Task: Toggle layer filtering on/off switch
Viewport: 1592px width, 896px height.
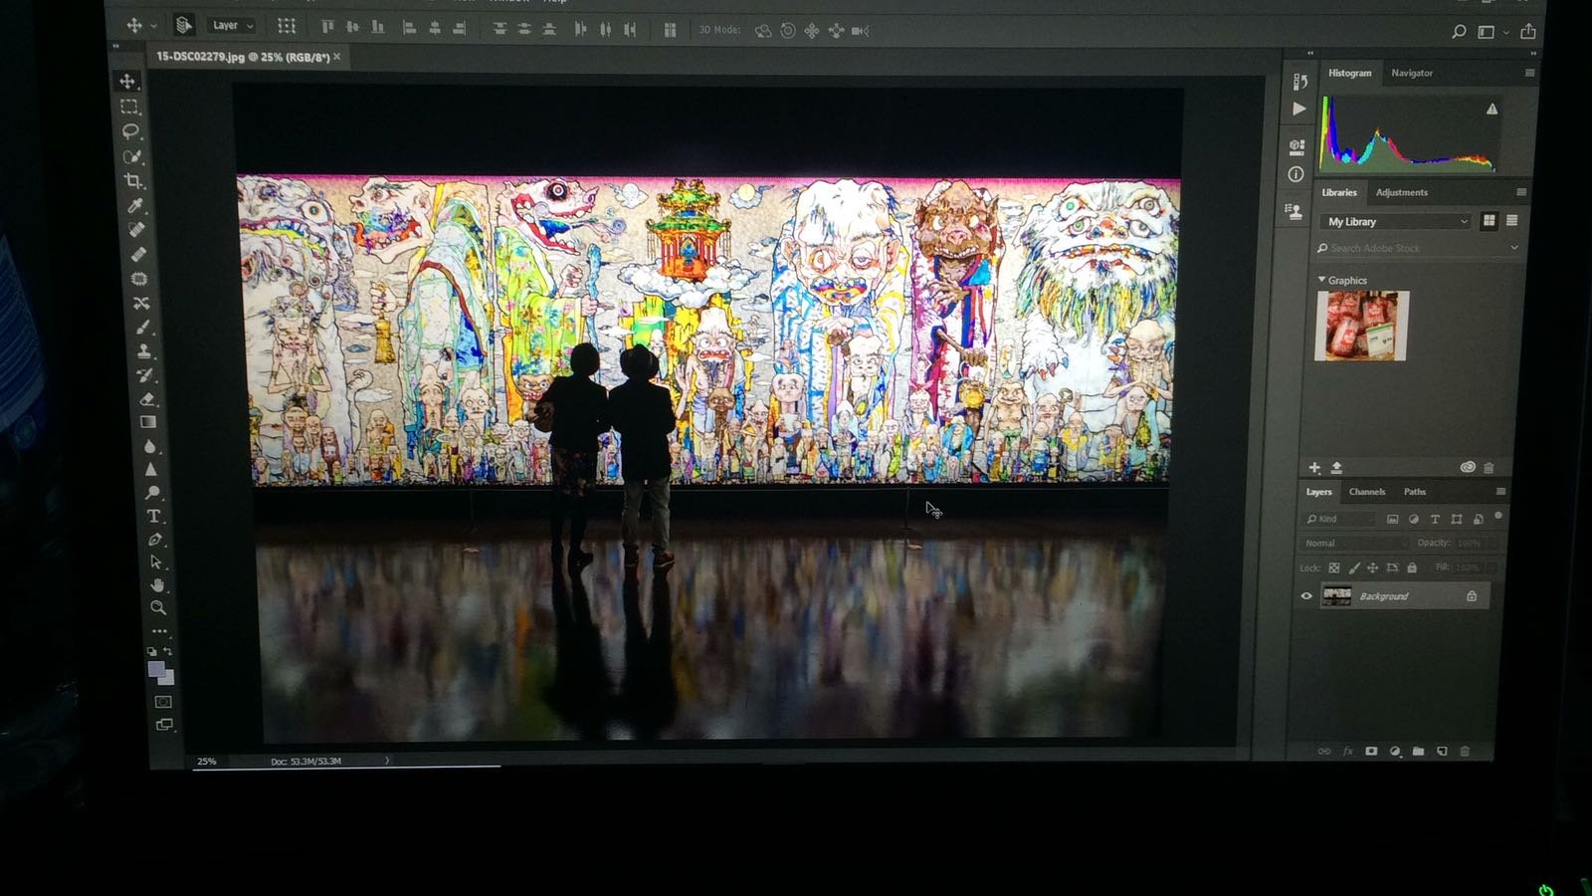Action: pyautogui.click(x=1498, y=517)
